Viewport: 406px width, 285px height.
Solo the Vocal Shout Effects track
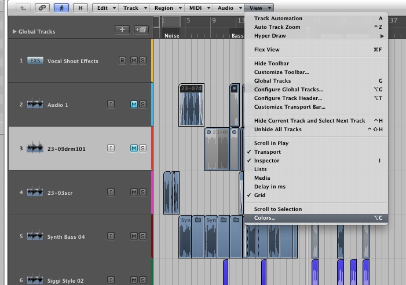142,61
